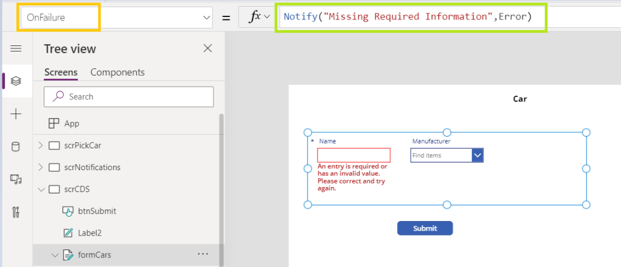The height and width of the screenshot is (267, 621).
Task: Close the Tree view panel
Action: (x=207, y=48)
